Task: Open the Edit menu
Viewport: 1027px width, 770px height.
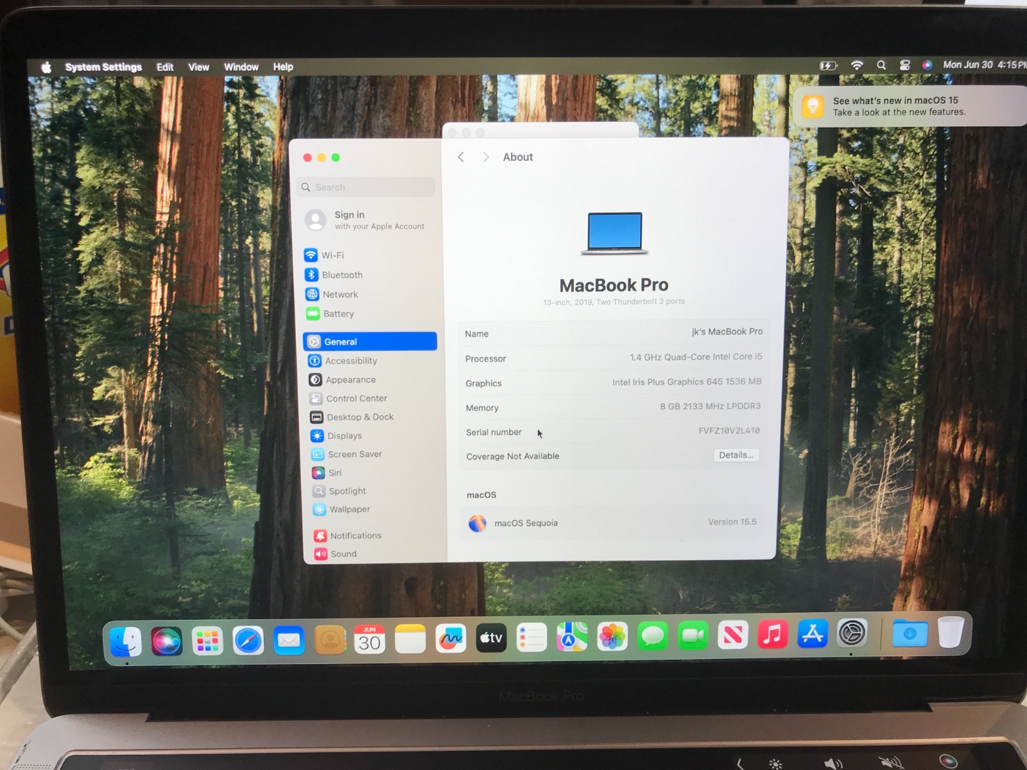Action: tap(165, 67)
